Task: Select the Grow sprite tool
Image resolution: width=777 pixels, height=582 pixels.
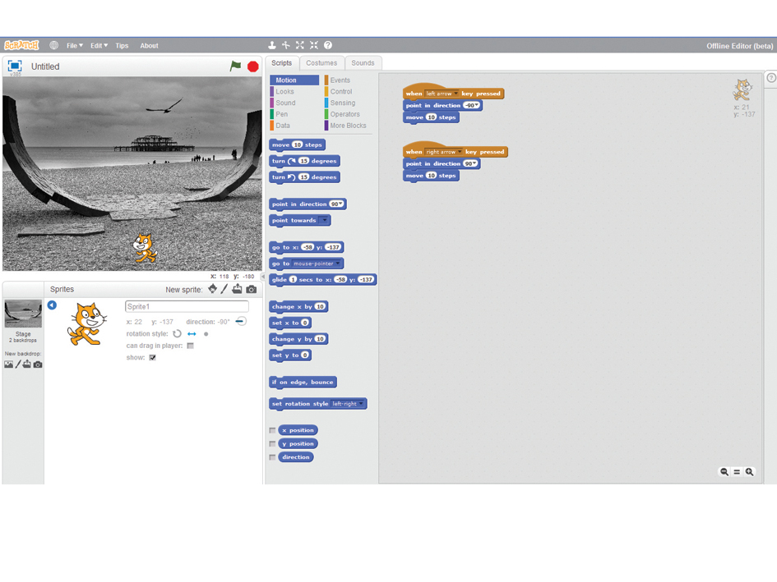Action: (x=300, y=45)
